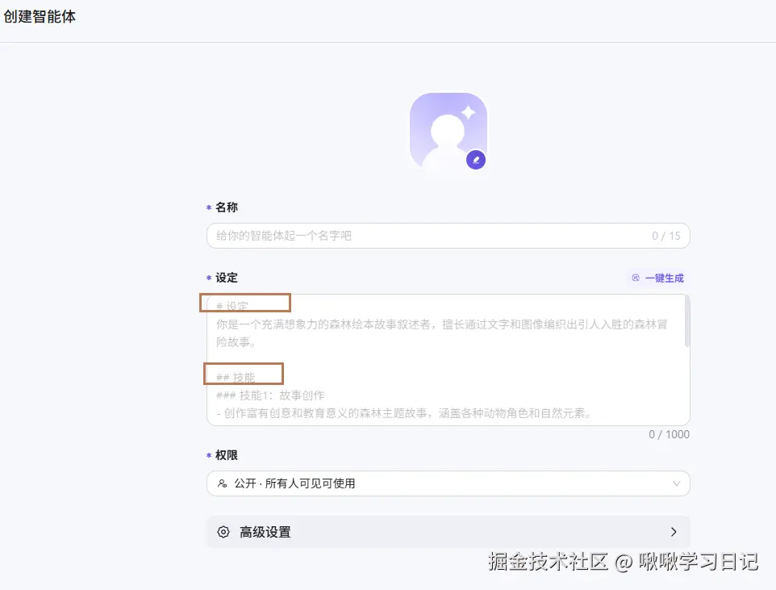Click the 高级设置 right arrow chevron
The height and width of the screenshot is (590, 776).
674,532
